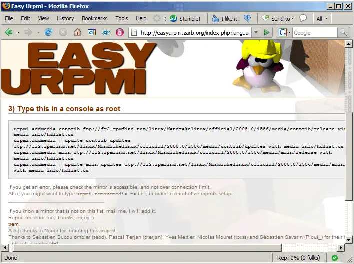Viewport: 354px width, 264px height.
Task: Maximize the Firefox window
Action: click(x=339, y=6)
